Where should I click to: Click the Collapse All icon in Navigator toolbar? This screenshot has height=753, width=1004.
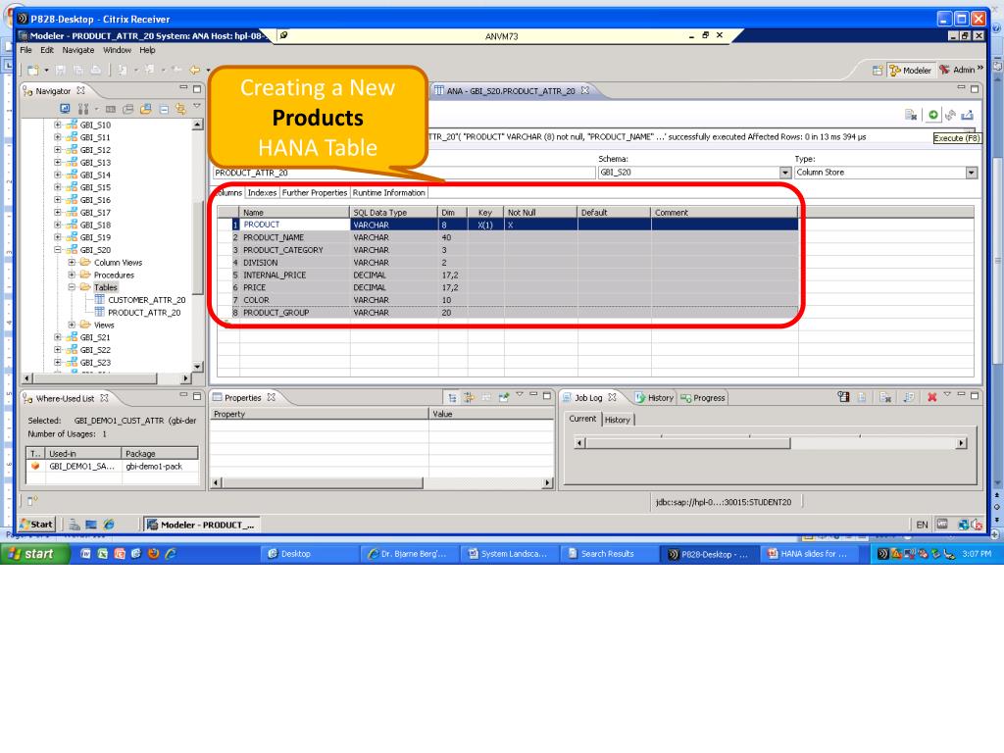point(164,109)
